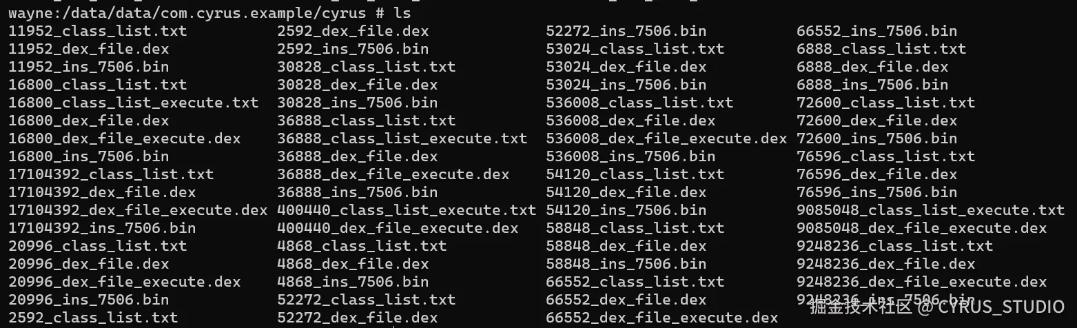Click the 16800_class_list_execute.txt entry

(x=133, y=103)
